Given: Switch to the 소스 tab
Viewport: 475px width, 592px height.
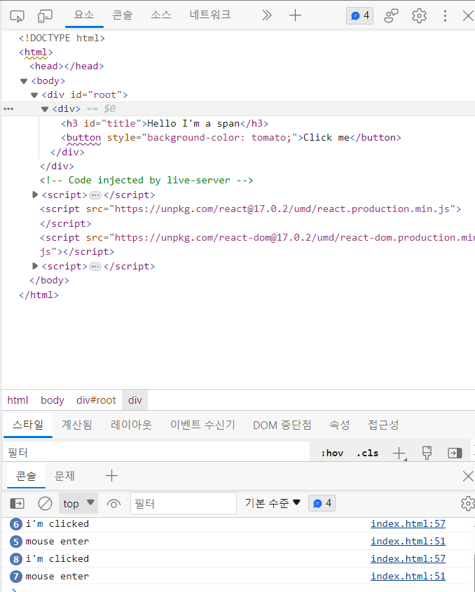Looking at the screenshot, I should click(161, 15).
